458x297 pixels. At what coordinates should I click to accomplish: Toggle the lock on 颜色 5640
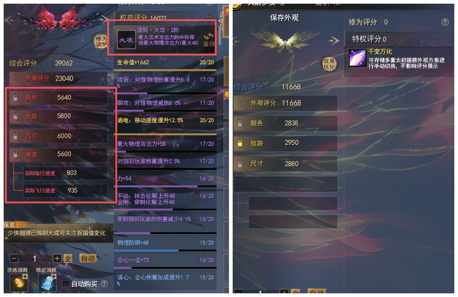click(x=15, y=98)
